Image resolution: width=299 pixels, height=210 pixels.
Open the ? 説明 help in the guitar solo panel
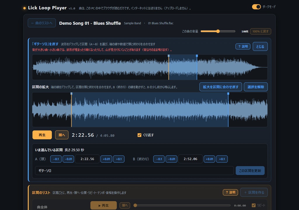243,46
